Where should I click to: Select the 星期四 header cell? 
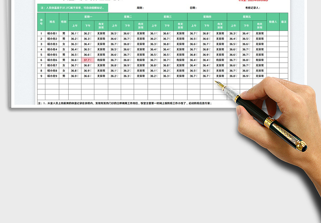[207, 16]
